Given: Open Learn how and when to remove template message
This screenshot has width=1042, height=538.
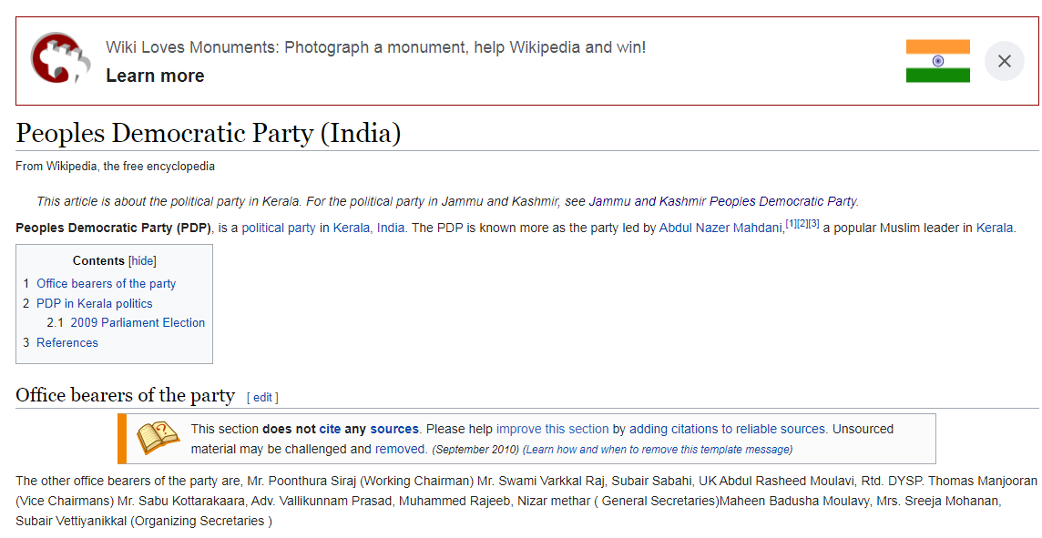Looking at the screenshot, I should [658, 450].
